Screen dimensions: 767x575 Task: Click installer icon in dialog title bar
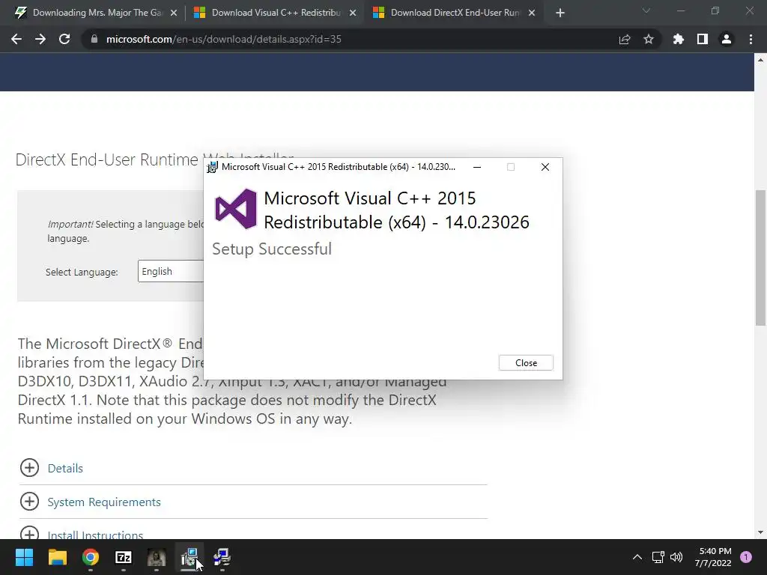click(x=212, y=167)
